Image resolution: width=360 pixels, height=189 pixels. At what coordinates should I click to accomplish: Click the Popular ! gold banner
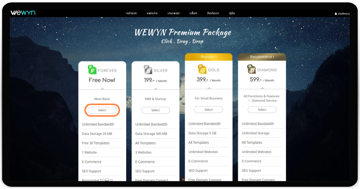click(x=208, y=57)
